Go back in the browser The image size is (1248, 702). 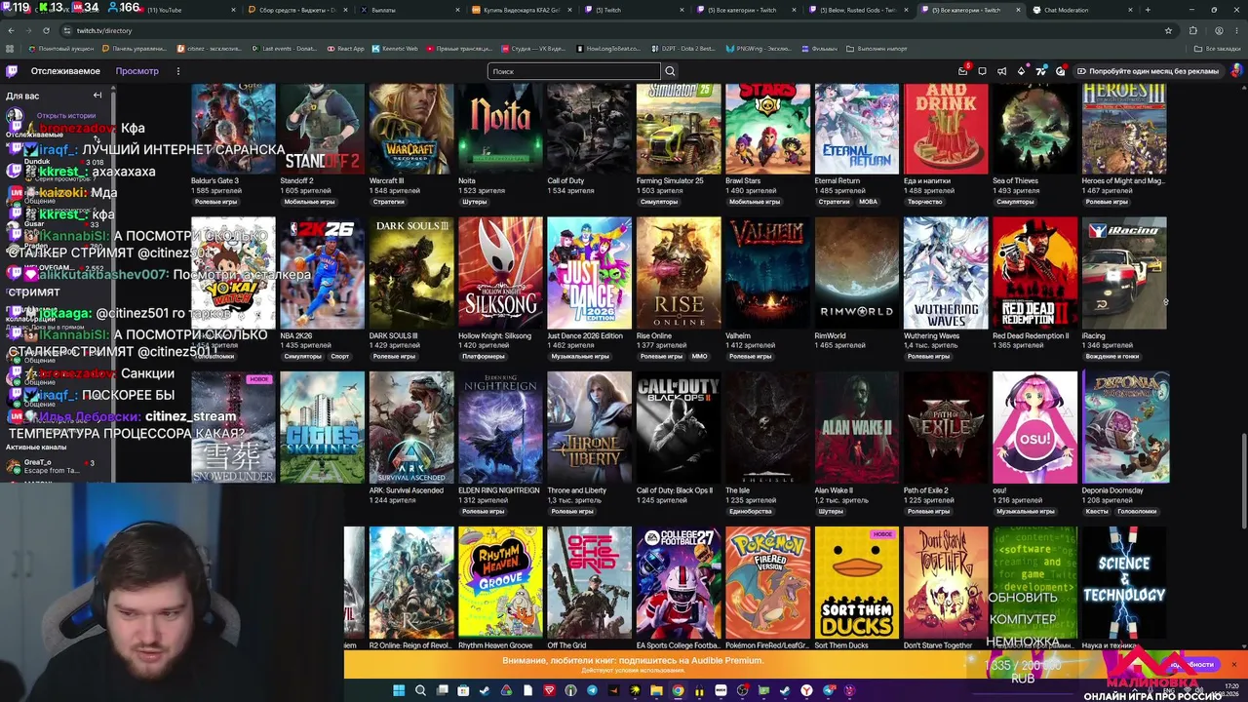coord(11,30)
